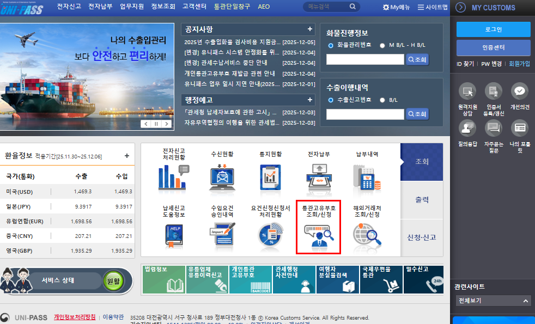Open AEO menu

(264, 7)
